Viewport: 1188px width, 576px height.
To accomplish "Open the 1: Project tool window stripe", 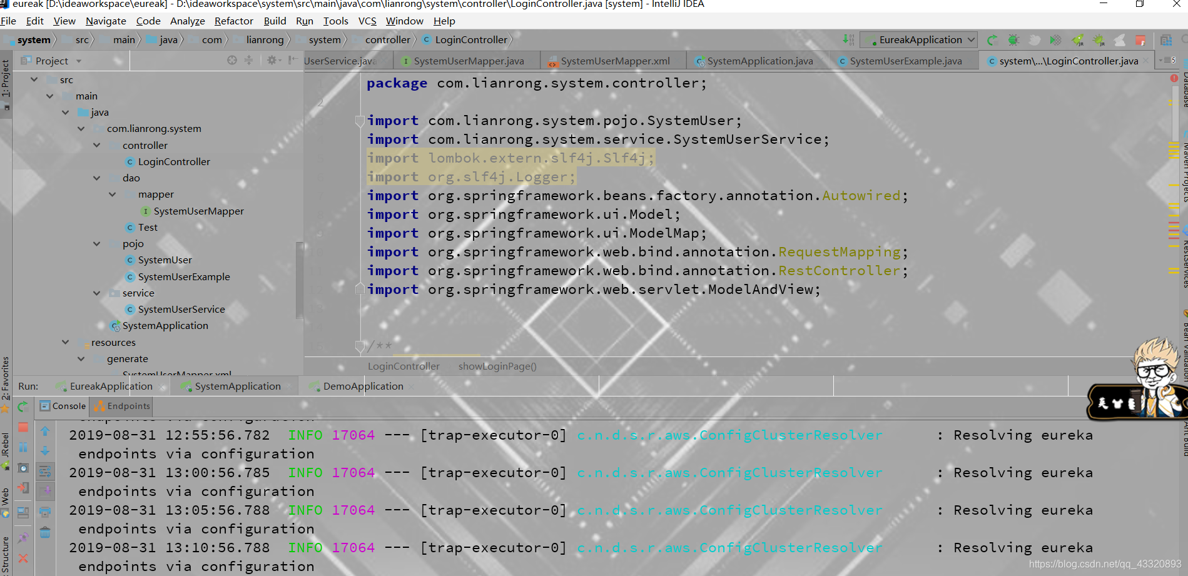I will (6, 83).
